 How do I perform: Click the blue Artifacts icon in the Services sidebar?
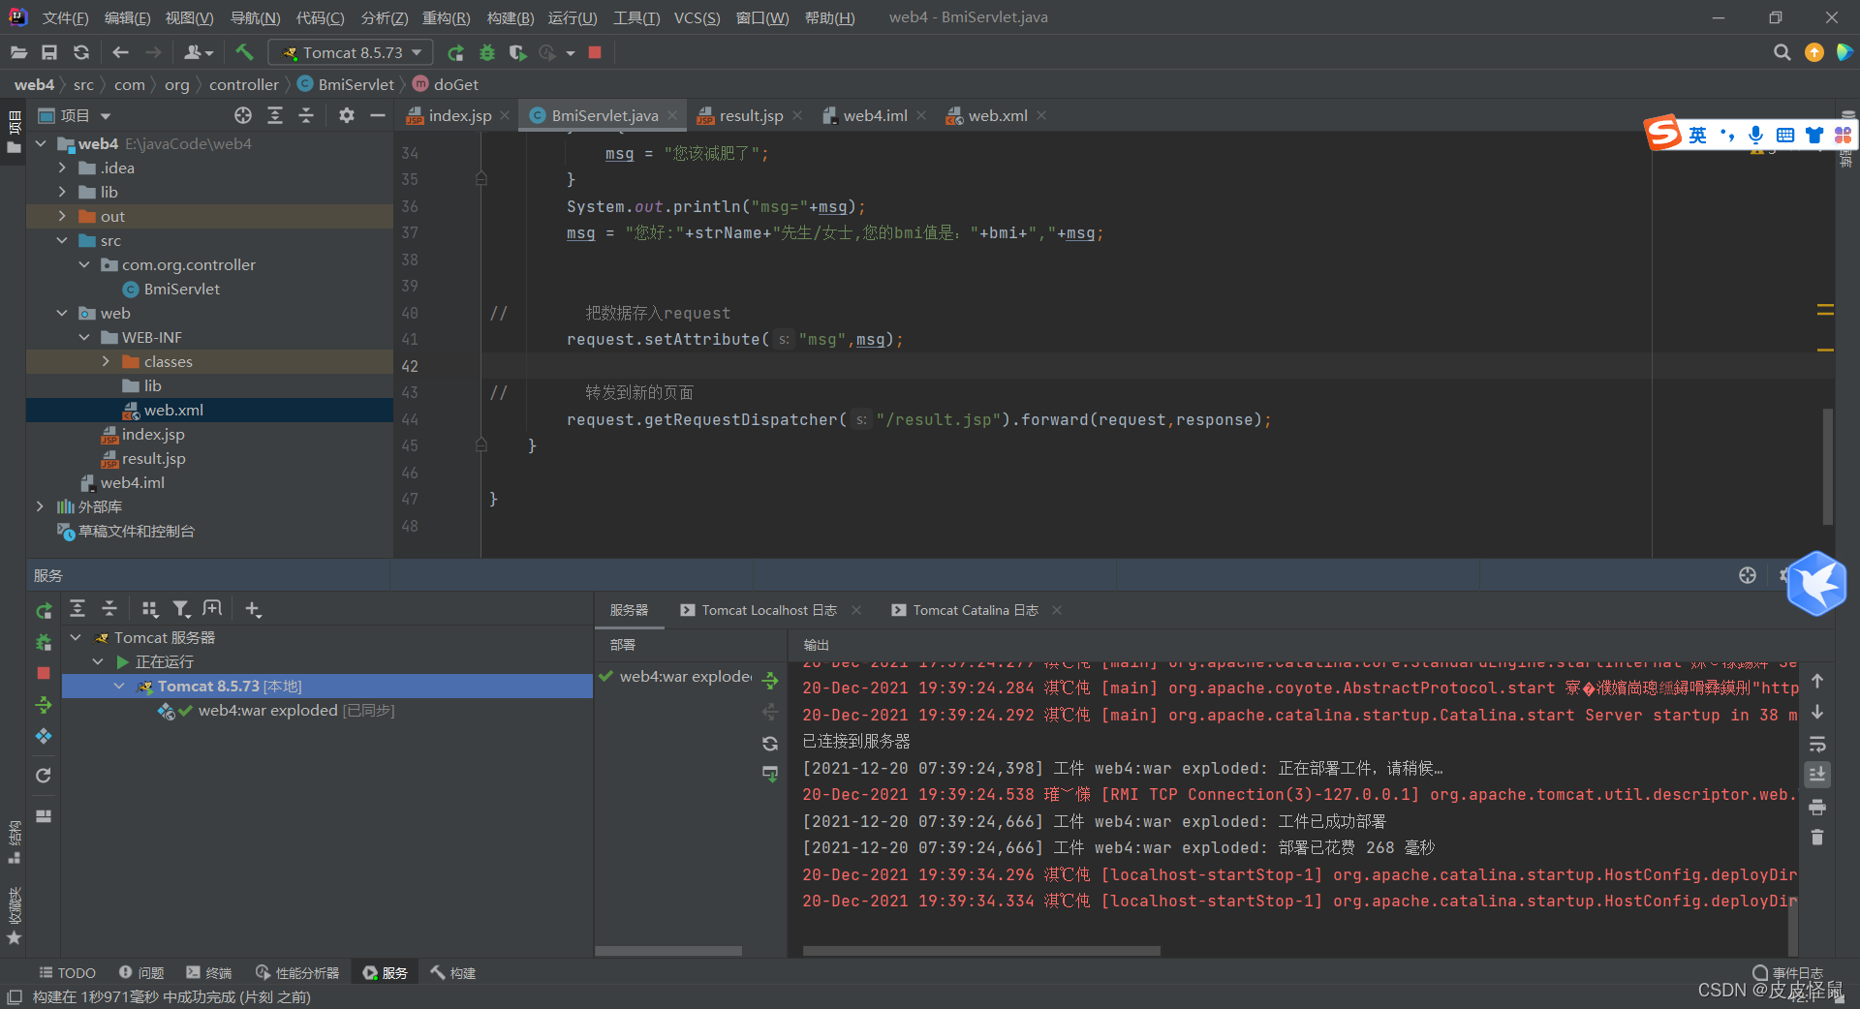(x=44, y=737)
